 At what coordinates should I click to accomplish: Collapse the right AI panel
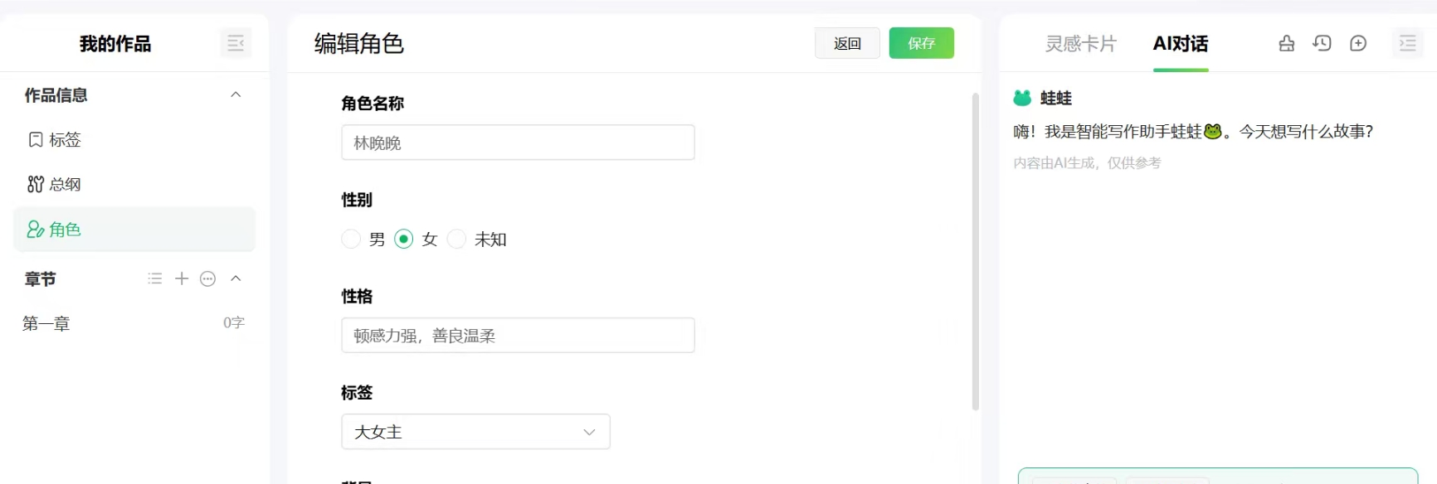coord(1407,43)
